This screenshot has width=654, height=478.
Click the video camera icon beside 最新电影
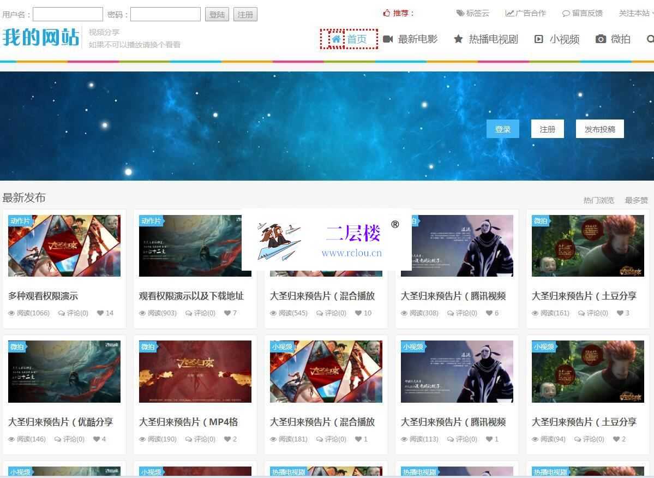click(x=388, y=39)
